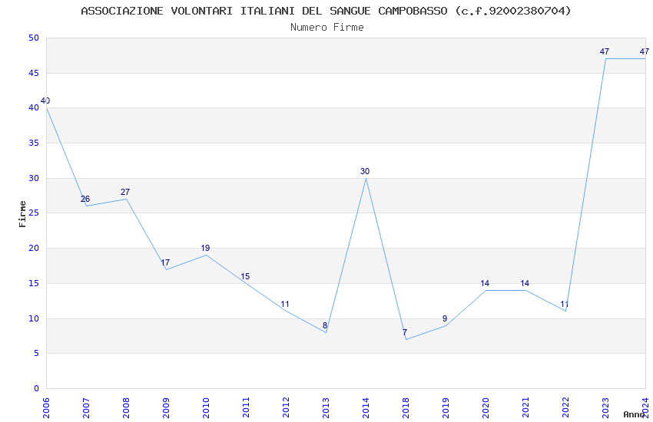
Task: Click the x-axis year 2010
Action: point(206,407)
